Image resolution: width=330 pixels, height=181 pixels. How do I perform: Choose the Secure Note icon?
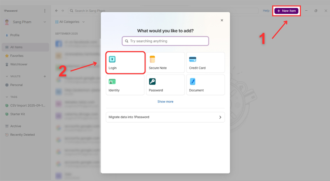coord(153,60)
